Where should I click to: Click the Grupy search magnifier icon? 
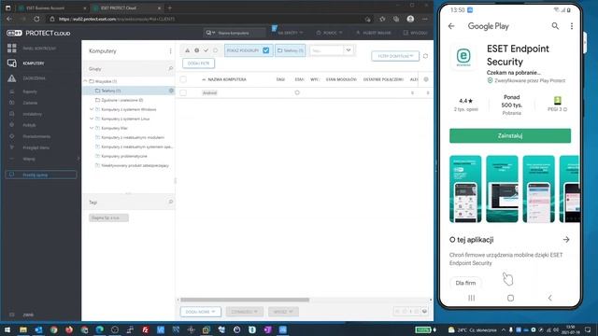pos(170,68)
